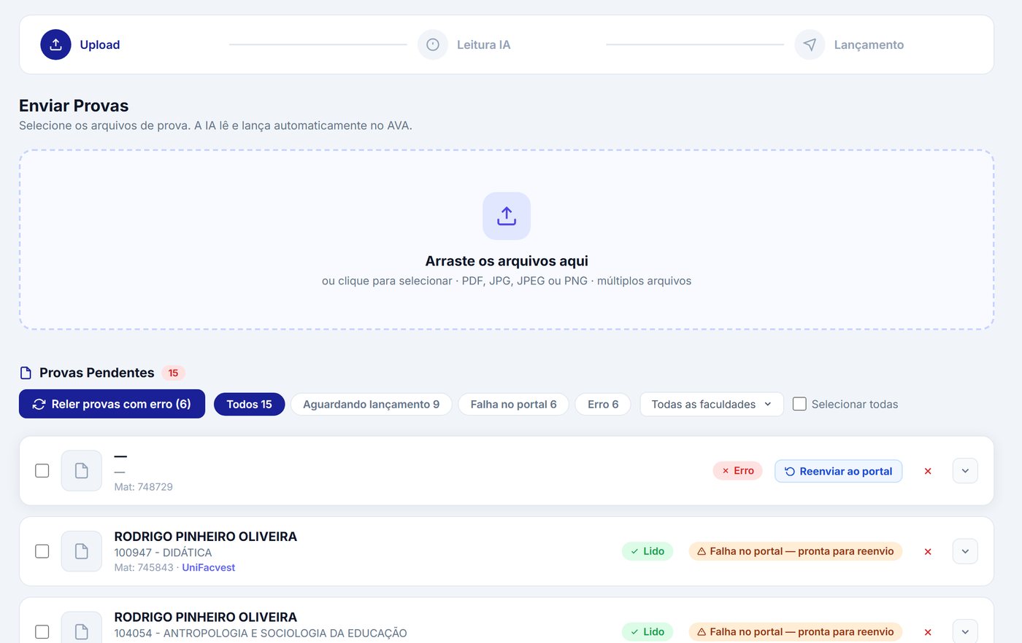
Task: Tick the Selecionar todas checkbox
Action: [x=799, y=404]
